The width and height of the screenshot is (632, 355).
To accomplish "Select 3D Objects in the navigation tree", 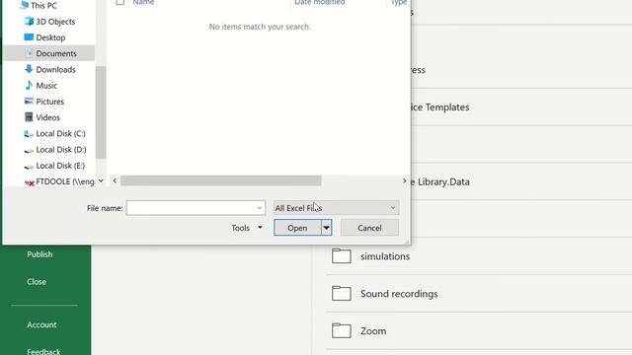I will pyautogui.click(x=55, y=22).
